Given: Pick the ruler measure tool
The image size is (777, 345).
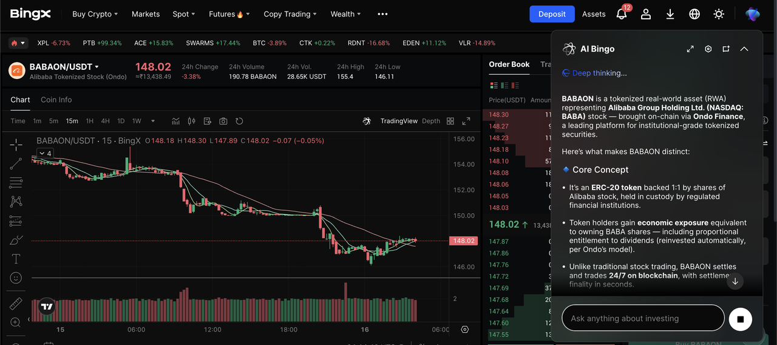Looking at the screenshot, I should [x=16, y=303].
